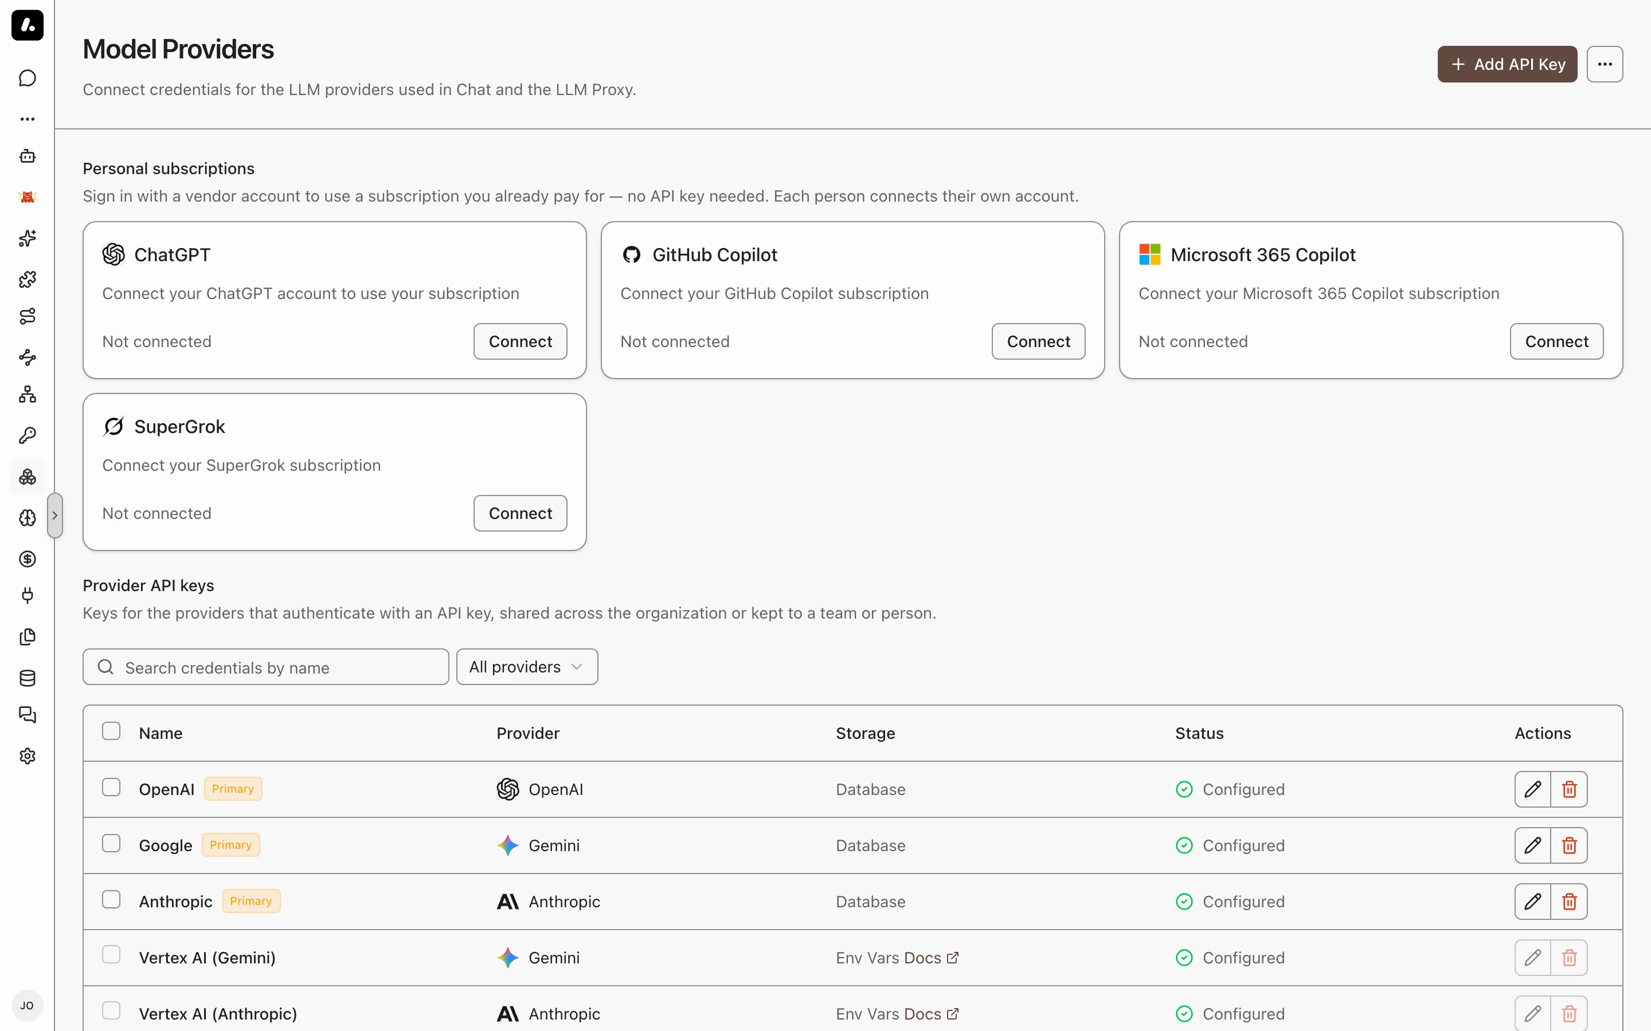Open the copy documents icon in sidebar
This screenshot has width=1651, height=1031.
[x=28, y=637]
